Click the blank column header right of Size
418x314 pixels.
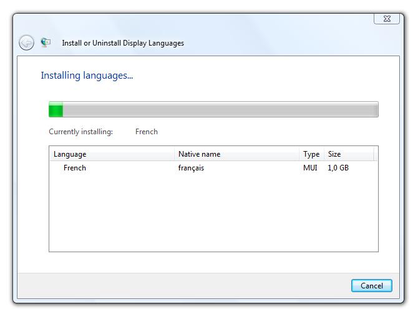(x=376, y=154)
